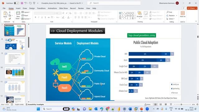Reset the slide layout
199x112 pixels.
coord(25,16)
